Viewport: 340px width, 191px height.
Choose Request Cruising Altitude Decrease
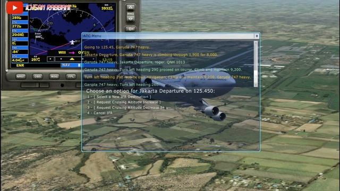pyautogui.click(x=124, y=107)
